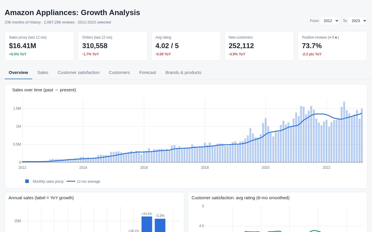372x232 pixels.
Task: Click the 2022 x-axis label
Action: 326,168
